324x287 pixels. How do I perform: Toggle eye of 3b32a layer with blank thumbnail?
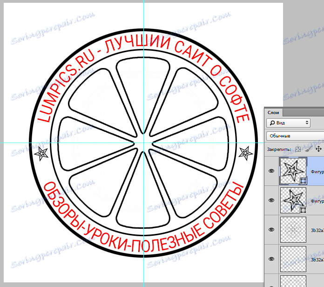[271, 259]
